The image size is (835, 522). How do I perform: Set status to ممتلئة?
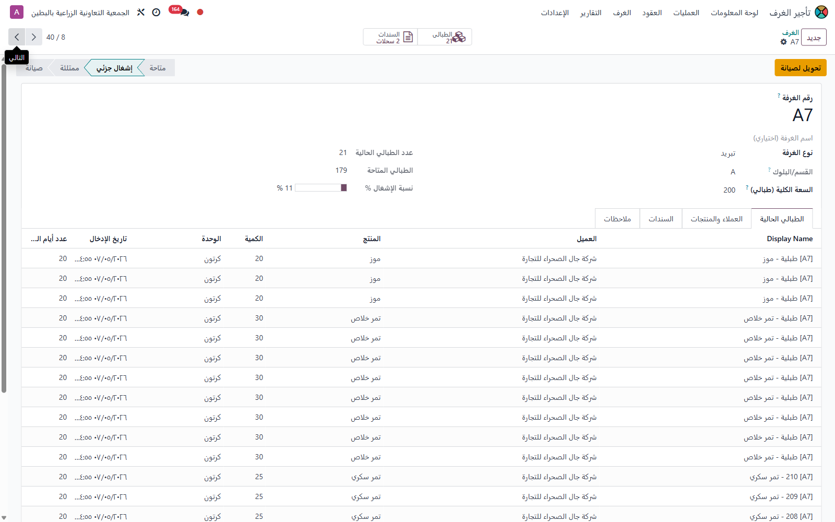[69, 68]
